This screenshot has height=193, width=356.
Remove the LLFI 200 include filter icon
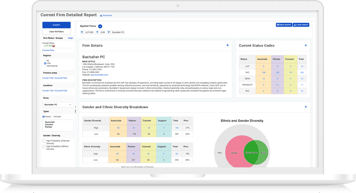coord(54,46)
